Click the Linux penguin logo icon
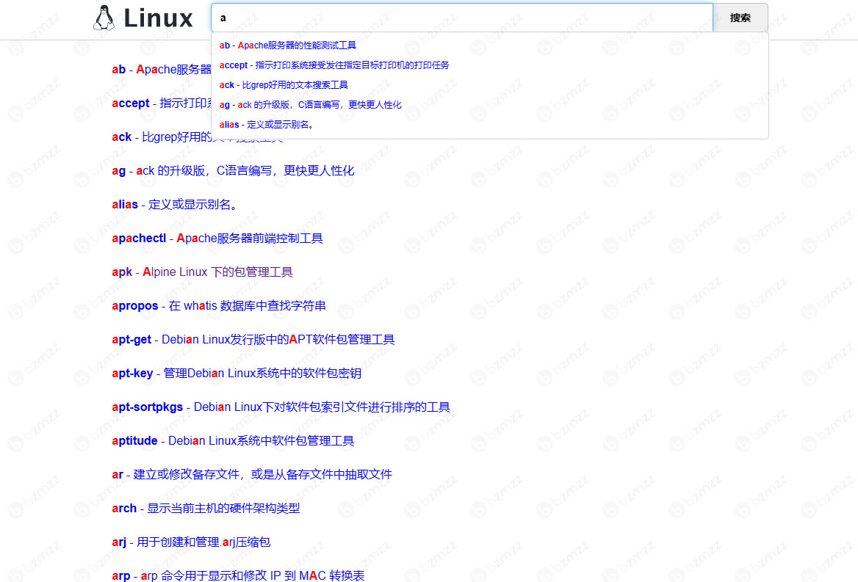 [x=104, y=18]
